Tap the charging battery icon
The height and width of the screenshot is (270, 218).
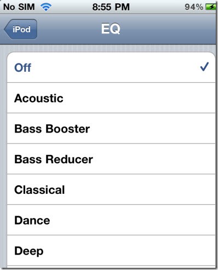tap(210, 7)
